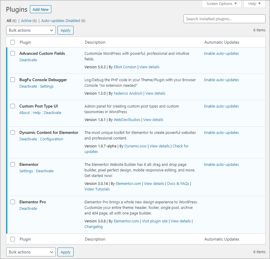The image size is (270, 259).
Task: Enable auto-updates for Elementor
Action: [221, 165]
